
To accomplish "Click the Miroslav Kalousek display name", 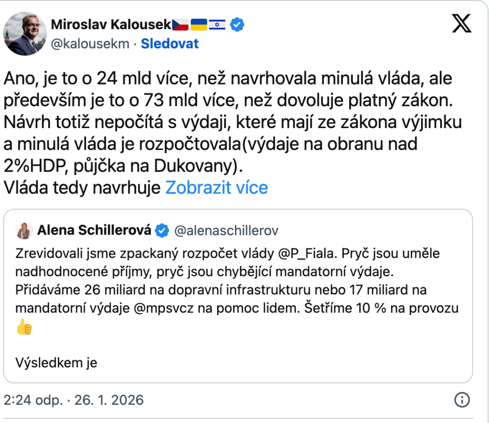I will (x=110, y=24).
